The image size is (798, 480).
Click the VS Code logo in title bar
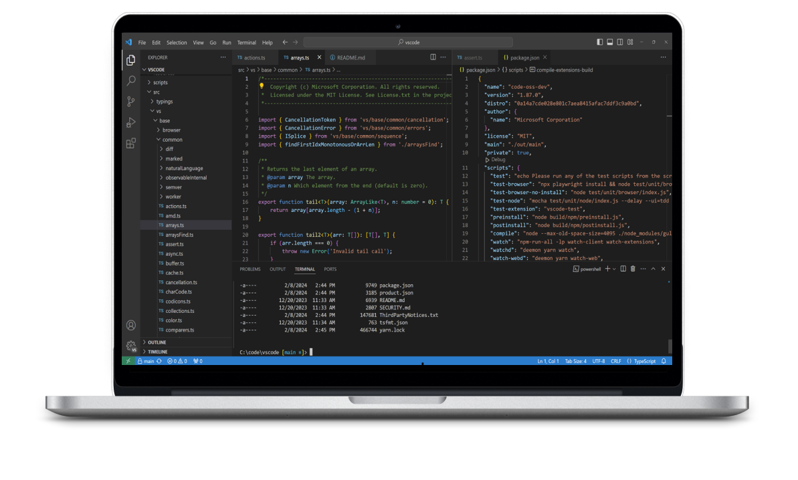pos(128,42)
